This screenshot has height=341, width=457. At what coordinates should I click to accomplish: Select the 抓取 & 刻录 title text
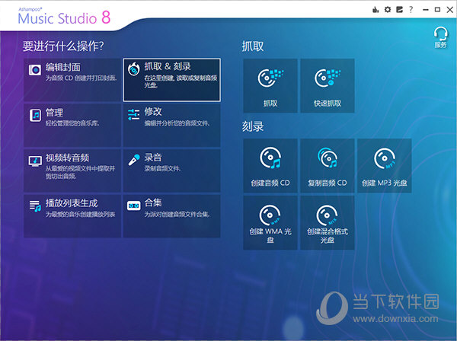tap(168, 66)
